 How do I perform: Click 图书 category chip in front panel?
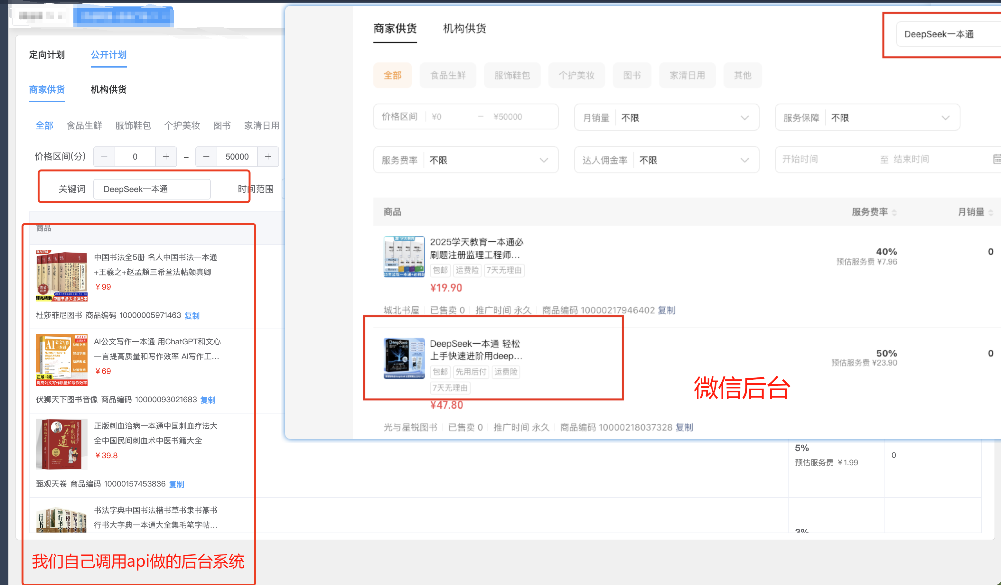(631, 75)
